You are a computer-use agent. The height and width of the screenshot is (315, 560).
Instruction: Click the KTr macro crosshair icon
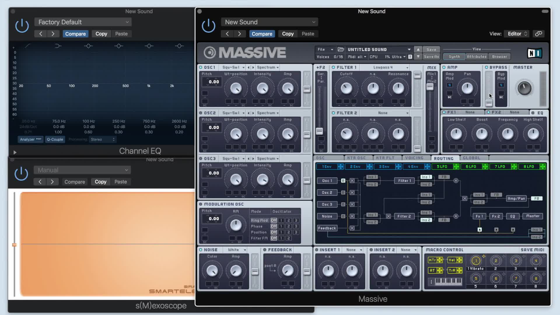(x=439, y=260)
